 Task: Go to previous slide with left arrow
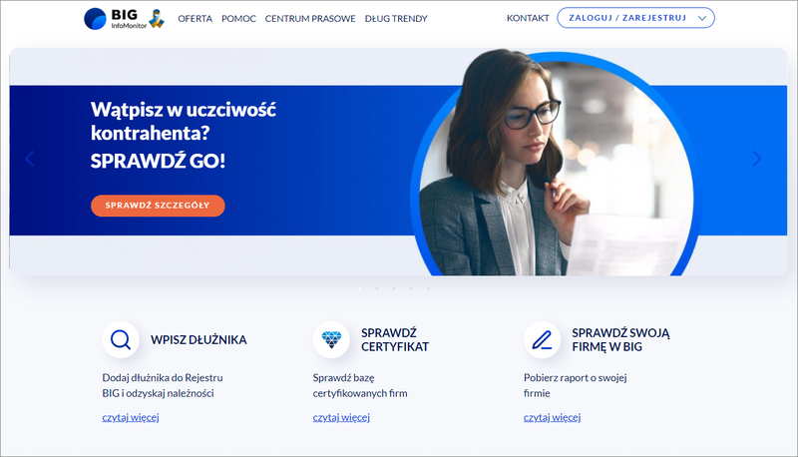[x=30, y=159]
